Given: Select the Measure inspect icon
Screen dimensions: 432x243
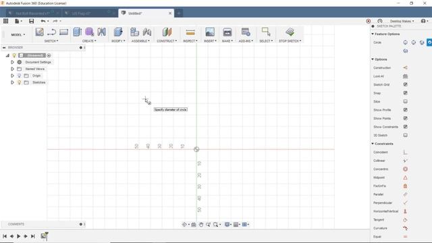Looking at the screenshot, I should tap(190, 32).
